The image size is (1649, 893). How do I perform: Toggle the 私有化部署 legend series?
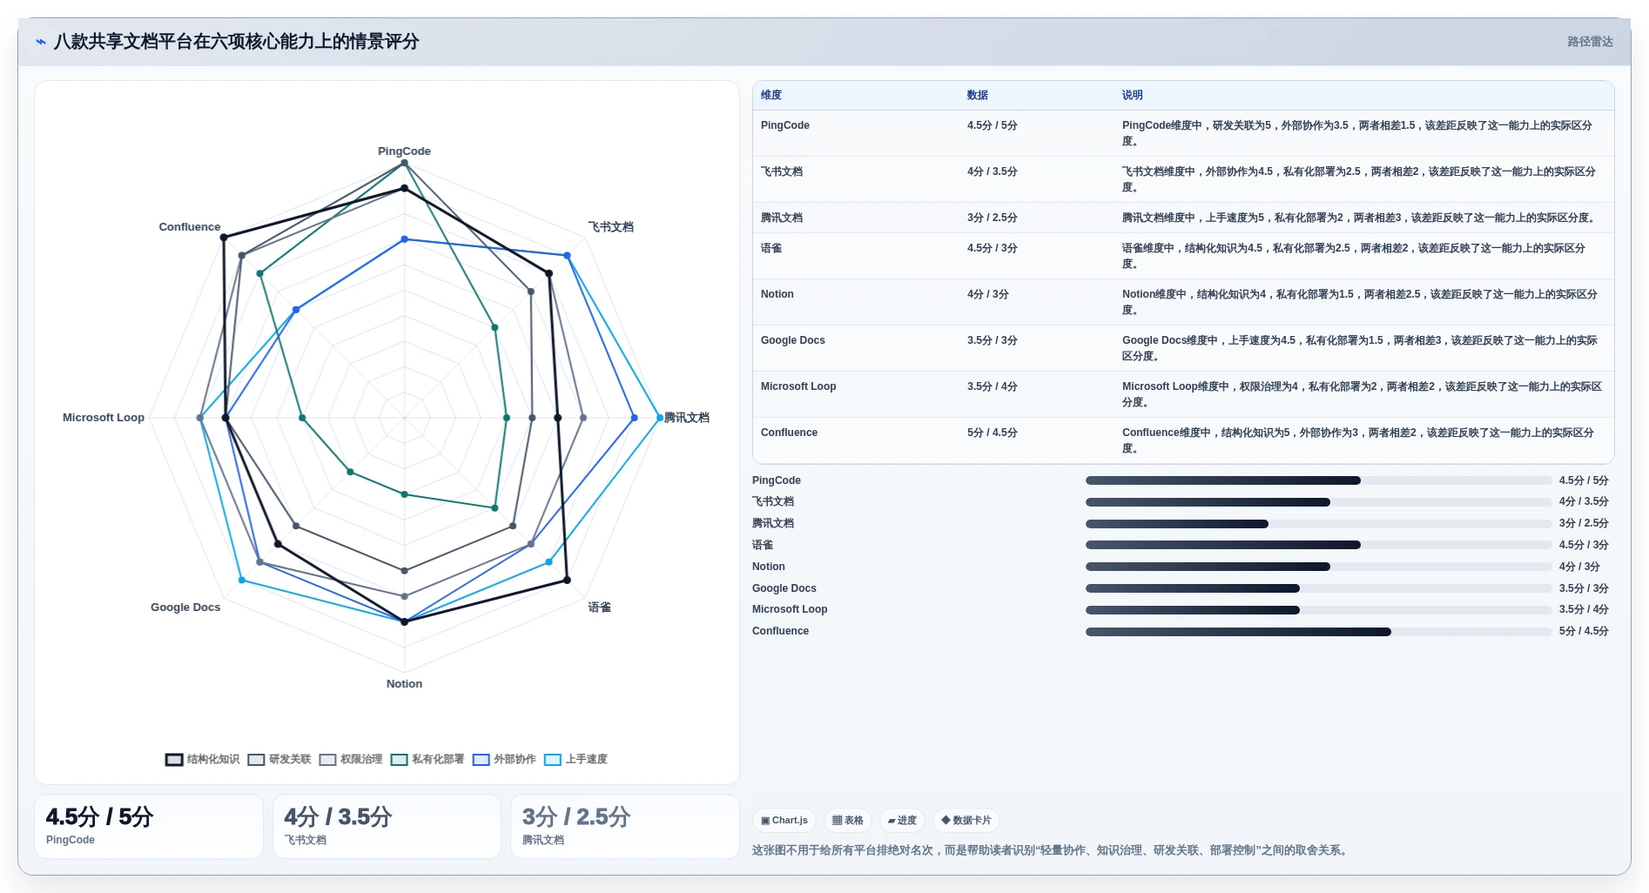coord(427,759)
